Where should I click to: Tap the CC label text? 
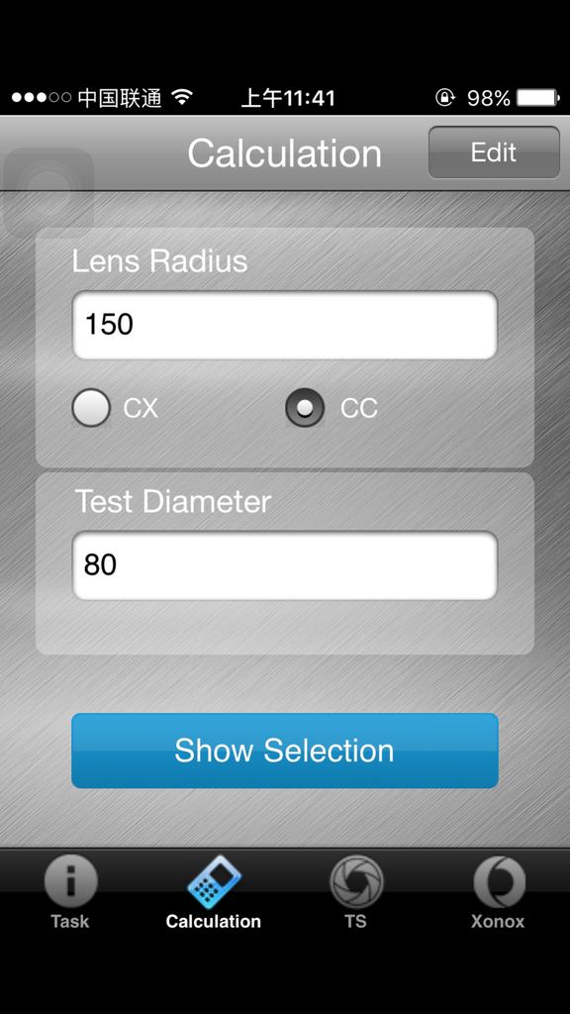[x=359, y=409]
